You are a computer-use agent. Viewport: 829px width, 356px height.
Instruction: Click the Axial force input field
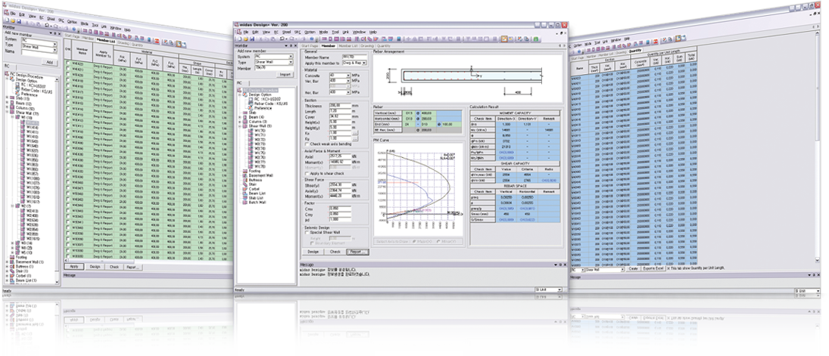click(x=341, y=156)
